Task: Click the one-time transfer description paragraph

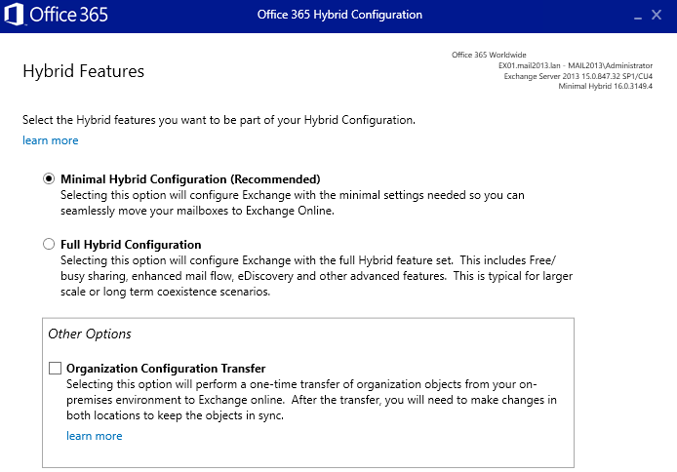Action: click(307, 400)
